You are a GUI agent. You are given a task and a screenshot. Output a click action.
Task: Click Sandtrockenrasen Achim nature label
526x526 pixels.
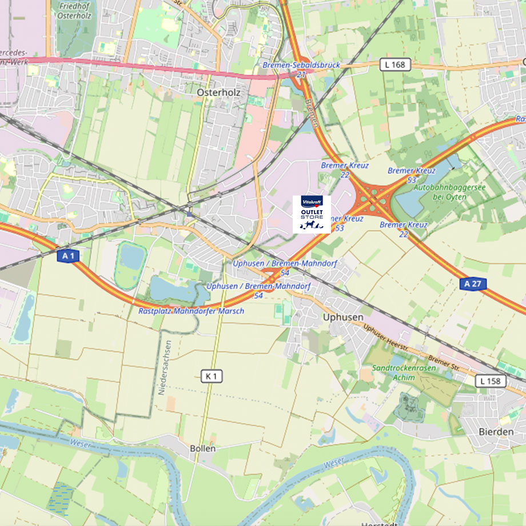click(x=404, y=373)
